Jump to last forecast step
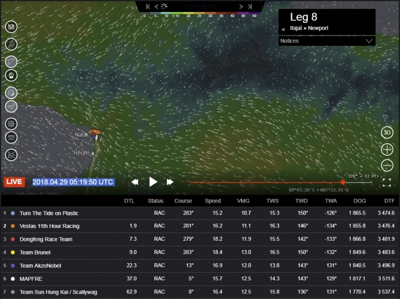 click(x=250, y=7)
